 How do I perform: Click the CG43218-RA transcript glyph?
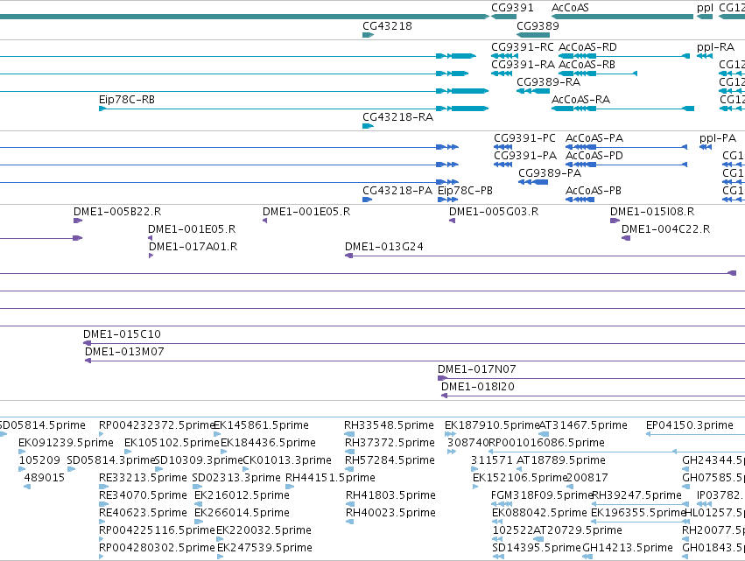click(368, 126)
